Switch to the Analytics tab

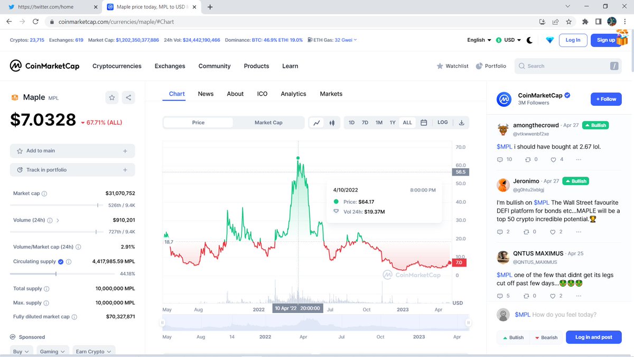pyautogui.click(x=293, y=94)
